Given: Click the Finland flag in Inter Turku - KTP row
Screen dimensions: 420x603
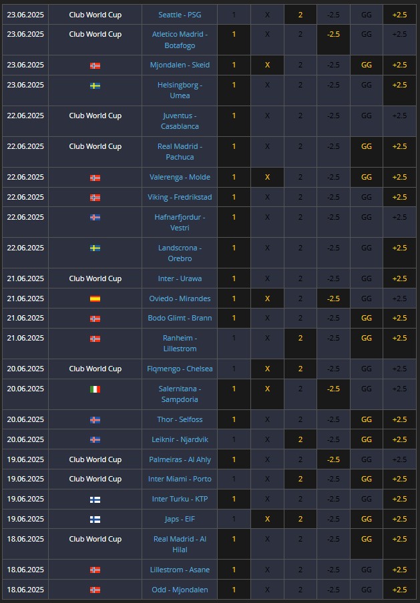Looking at the screenshot, I should point(95,499).
